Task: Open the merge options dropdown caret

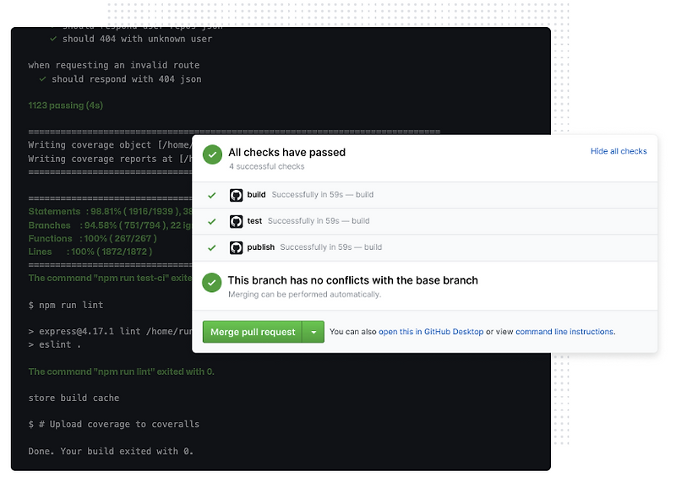Action: (x=313, y=332)
